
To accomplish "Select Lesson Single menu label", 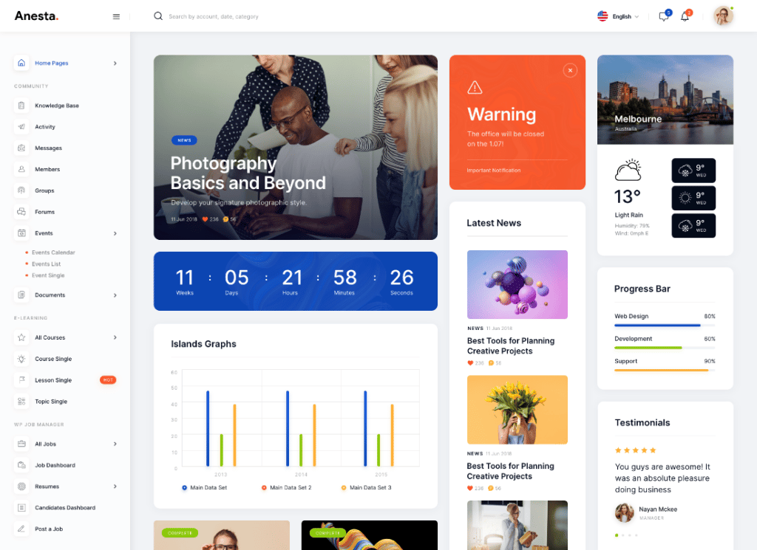I will (53, 380).
